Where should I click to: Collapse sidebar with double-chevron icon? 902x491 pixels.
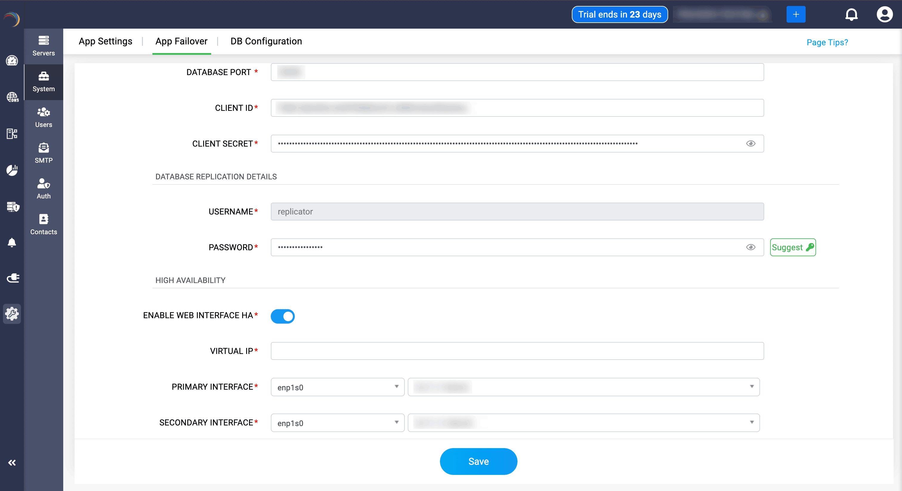pos(12,463)
